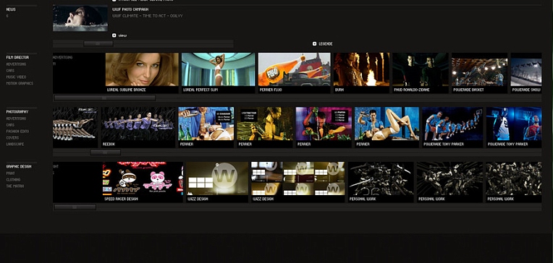Click the film director row scrollbar handle

[105, 98]
